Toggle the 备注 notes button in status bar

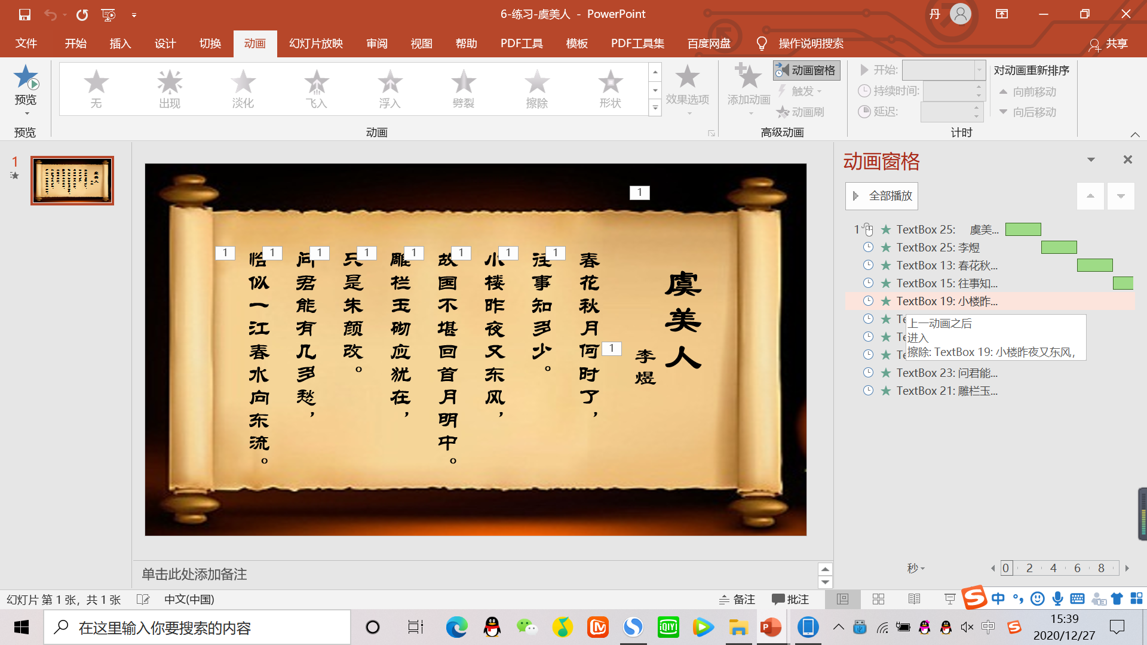tap(737, 599)
